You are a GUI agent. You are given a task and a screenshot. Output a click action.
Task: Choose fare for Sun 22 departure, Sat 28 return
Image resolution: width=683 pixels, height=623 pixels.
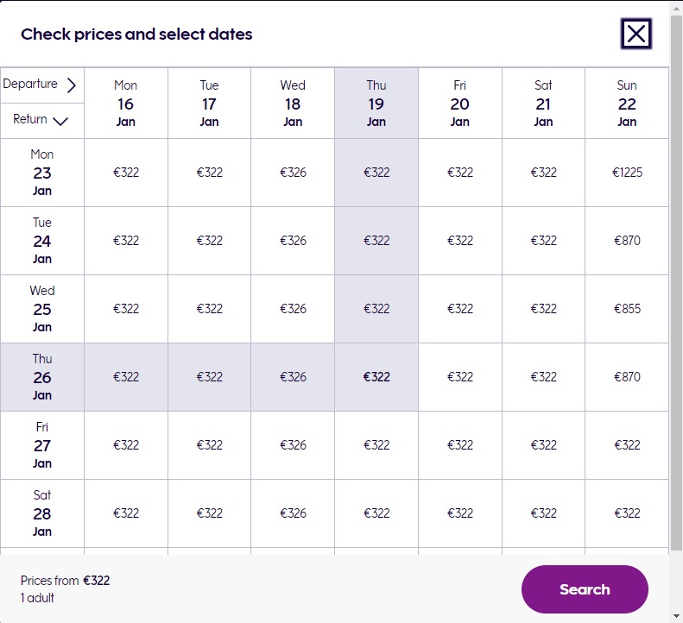click(627, 513)
